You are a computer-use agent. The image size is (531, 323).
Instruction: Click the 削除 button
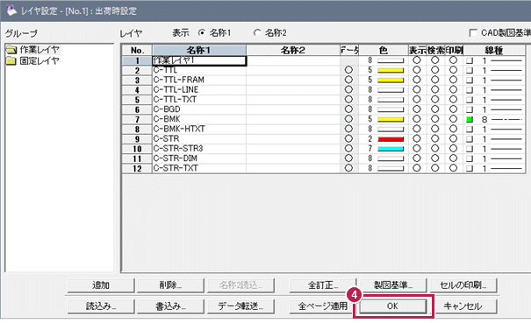point(170,285)
